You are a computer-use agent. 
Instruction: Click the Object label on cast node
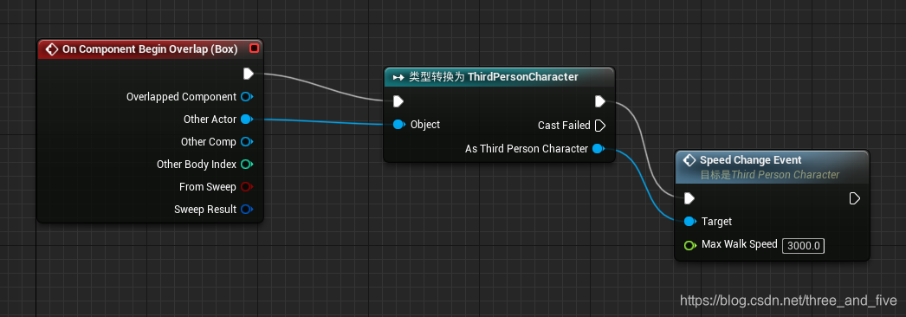[x=425, y=125]
